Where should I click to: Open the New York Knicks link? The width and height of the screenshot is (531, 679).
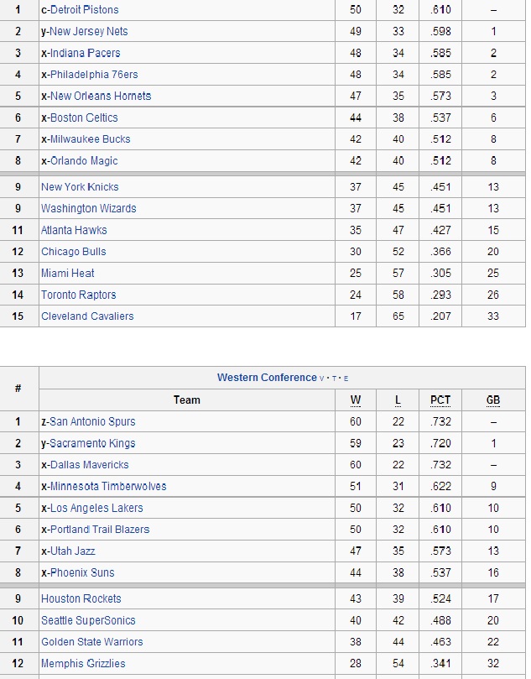click(x=80, y=187)
